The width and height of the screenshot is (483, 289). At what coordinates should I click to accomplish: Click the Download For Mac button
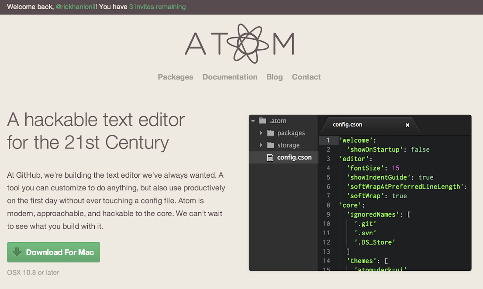[x=54, y=252]
